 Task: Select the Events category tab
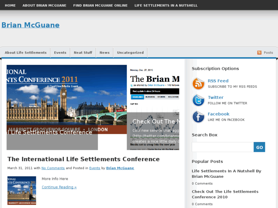(x=60, y=53)
